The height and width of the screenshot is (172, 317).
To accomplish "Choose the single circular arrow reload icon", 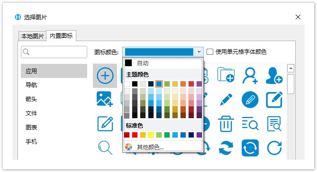I will click(x=274, y=148).
